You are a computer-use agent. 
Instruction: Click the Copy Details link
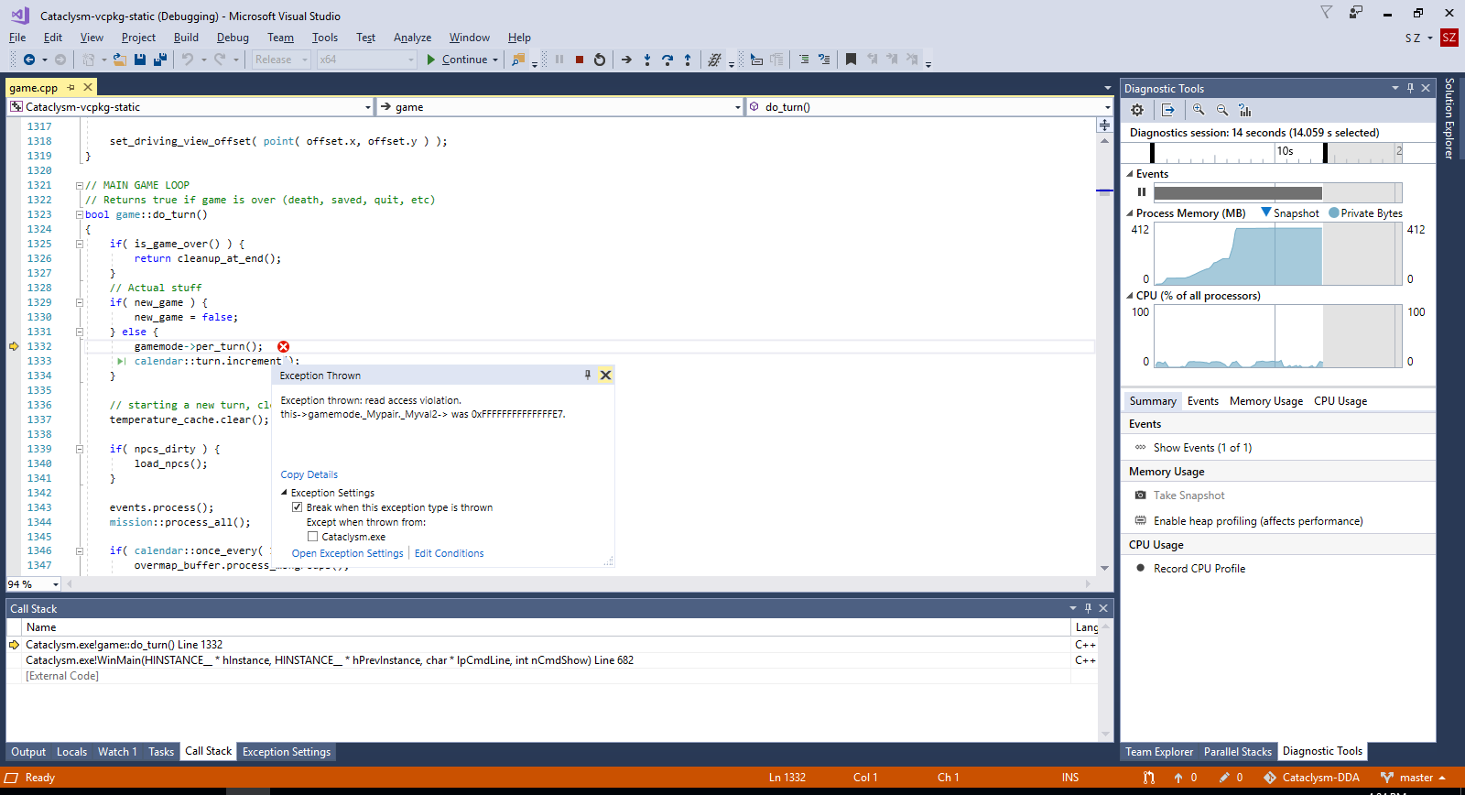pyautogui.click(x=309, y=474)
